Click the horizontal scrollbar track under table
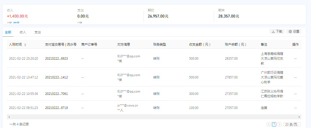 pyautogui.click(x=154, y=117)
